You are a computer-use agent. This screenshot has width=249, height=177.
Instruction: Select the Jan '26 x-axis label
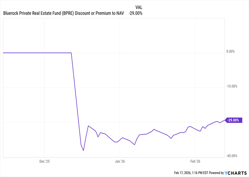[x=120, y=161]
